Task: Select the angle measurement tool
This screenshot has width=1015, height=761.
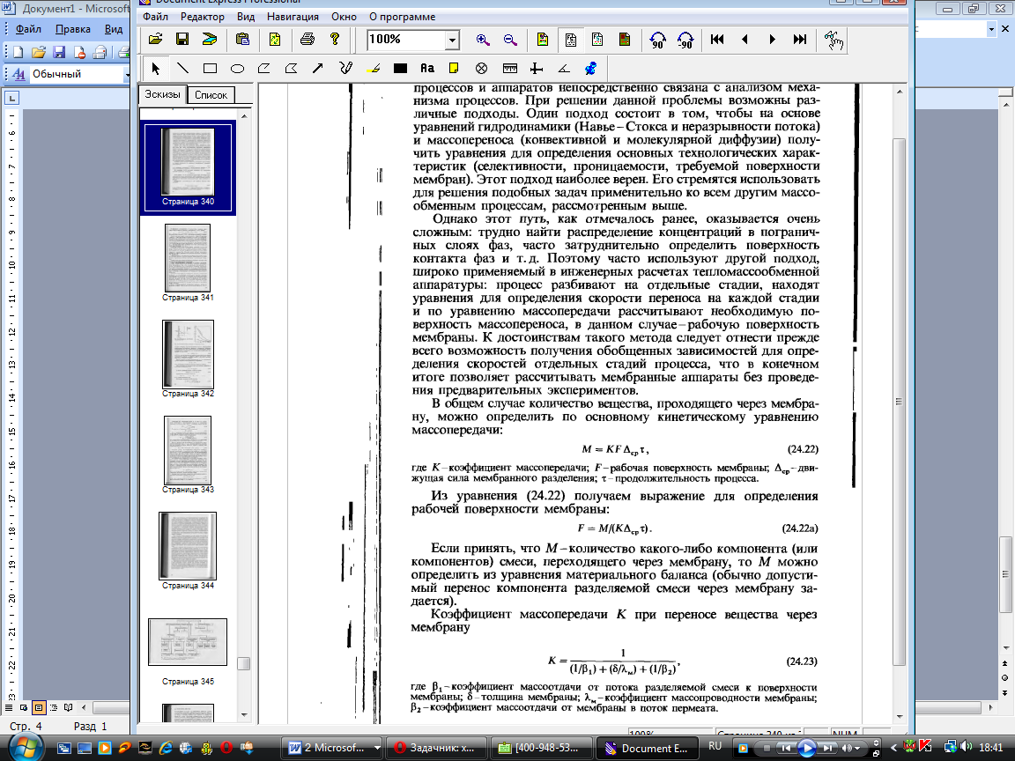Action: tap(564, 68)
